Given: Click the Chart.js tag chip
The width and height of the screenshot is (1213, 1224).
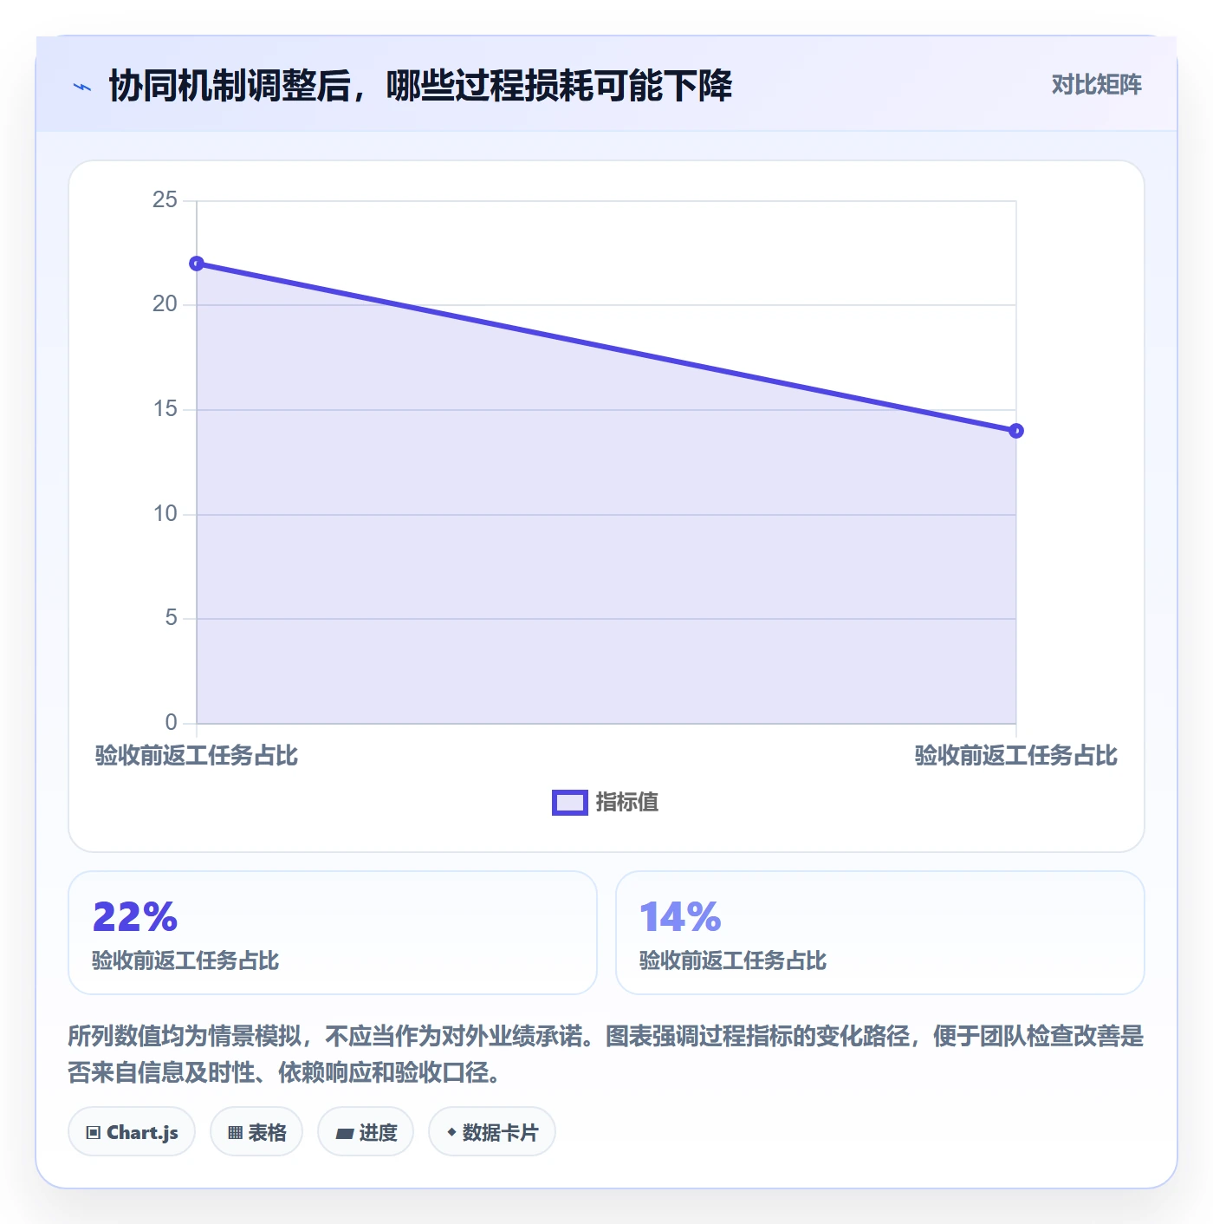Looking at the screenshot, I should coord(132,1131).
